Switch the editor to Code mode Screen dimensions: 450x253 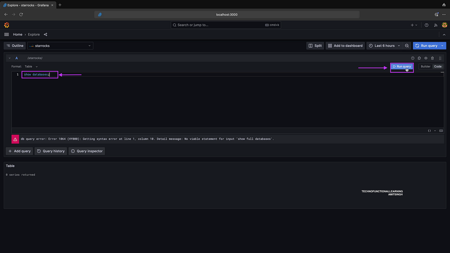(x=438, y=67)
